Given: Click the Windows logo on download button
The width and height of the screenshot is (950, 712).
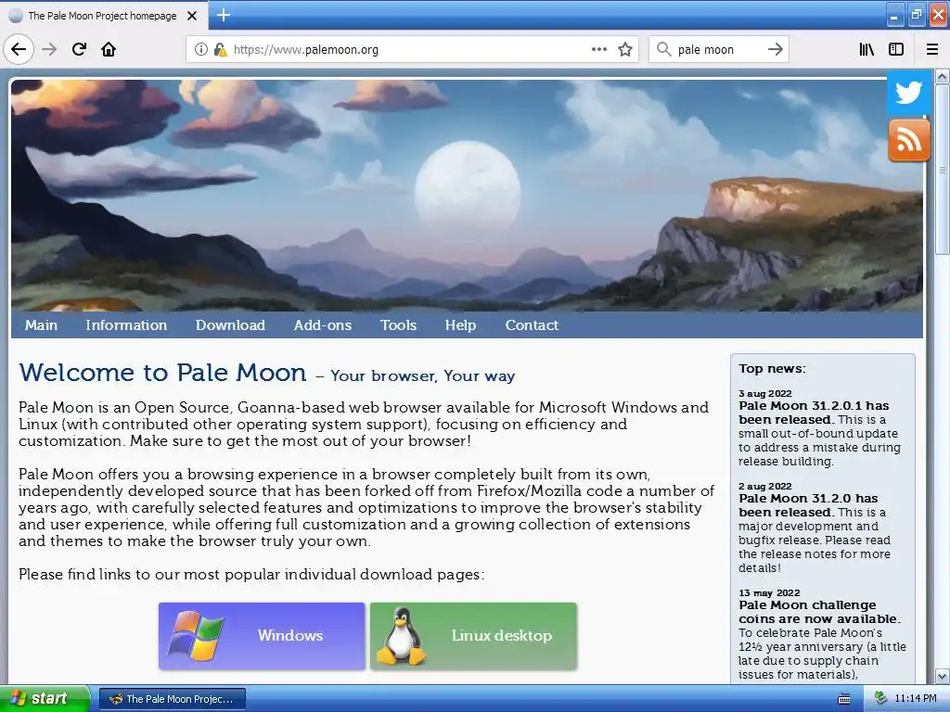Looking at the screenshot, I should pos(195,635).
